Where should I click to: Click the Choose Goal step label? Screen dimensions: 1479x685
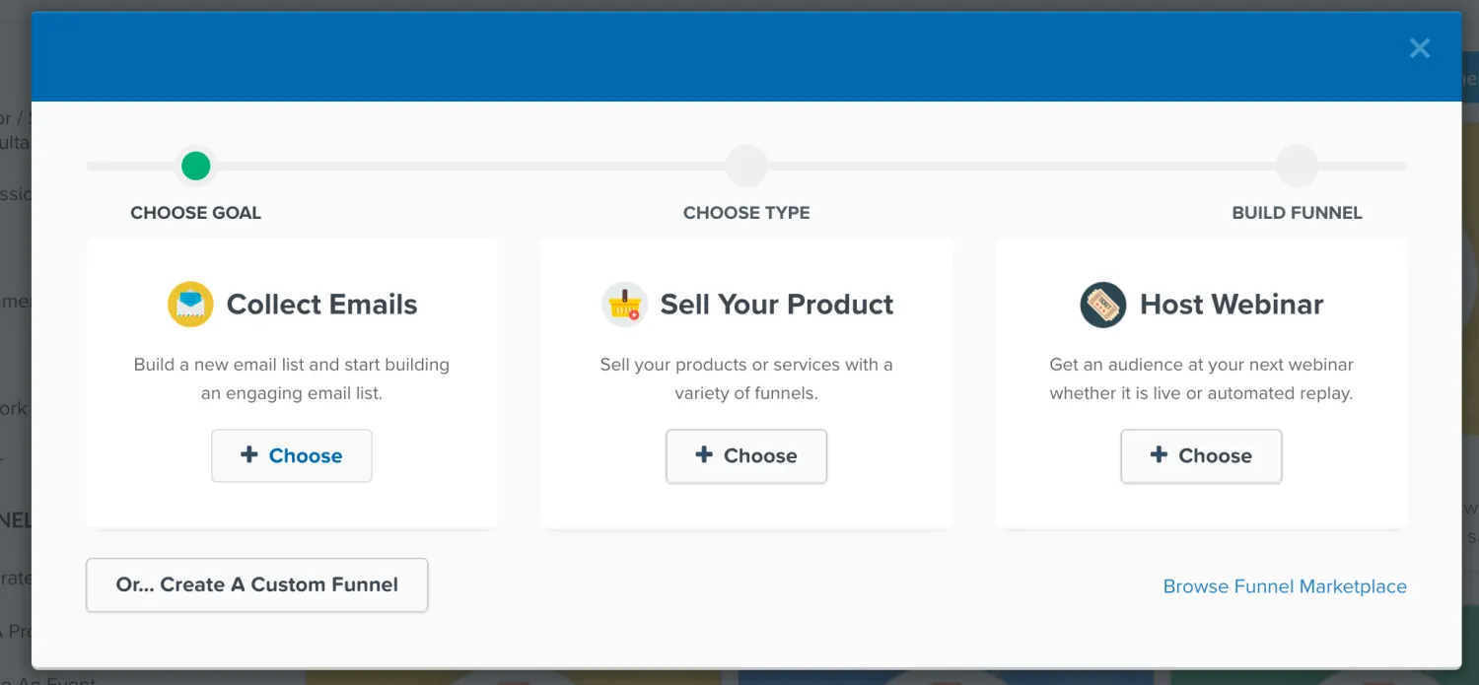coord(196,213)
